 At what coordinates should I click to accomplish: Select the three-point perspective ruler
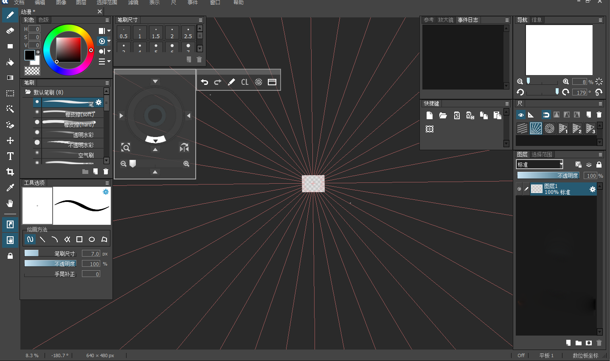click(590, 128)
